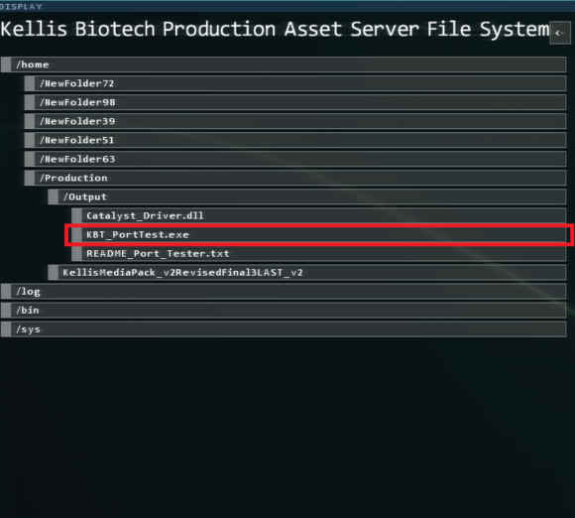
Task: Select the Catalyst_Driver.dll file
Action: tap(318, 215)
